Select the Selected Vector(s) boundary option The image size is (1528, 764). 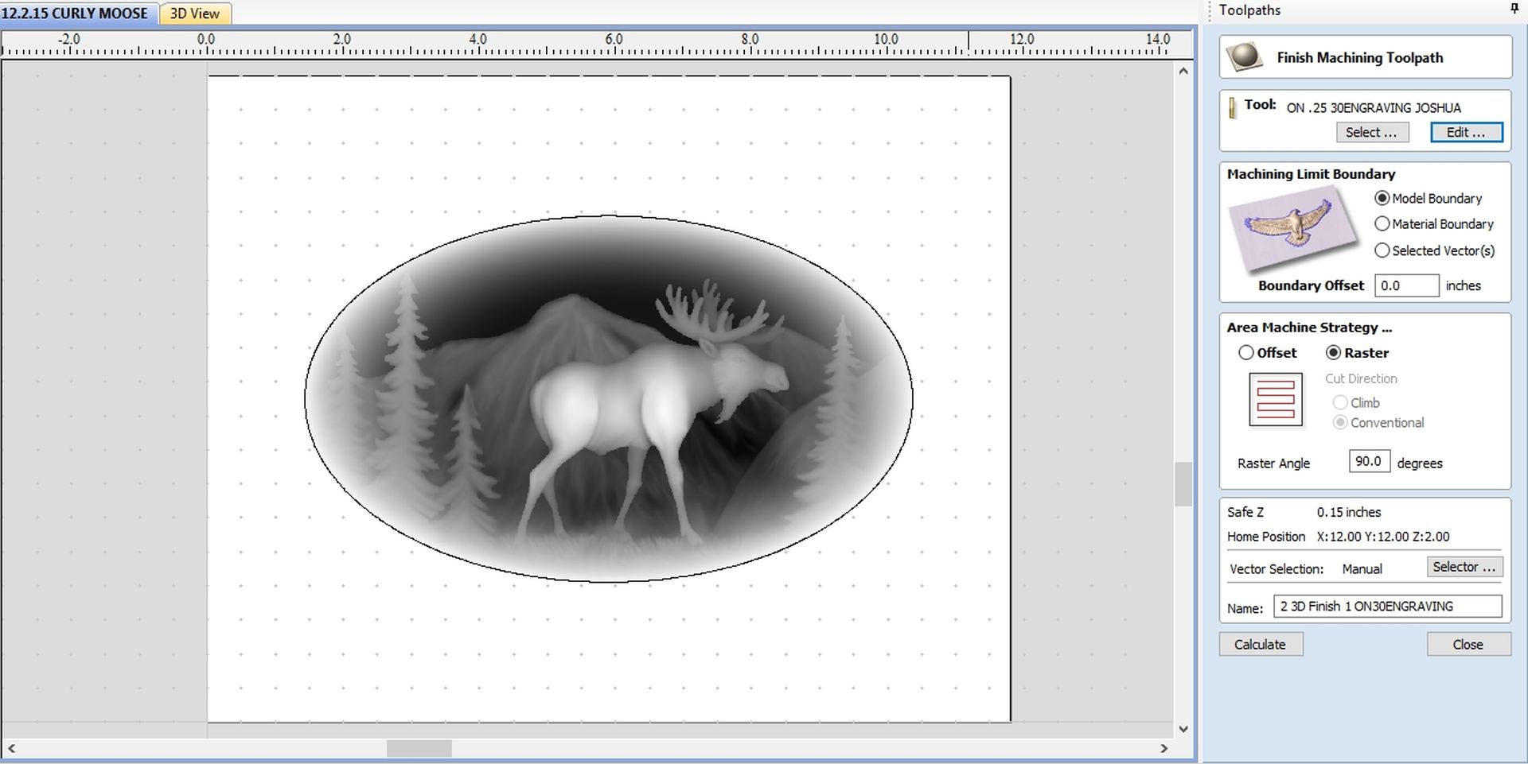[x=1382, y=250]
